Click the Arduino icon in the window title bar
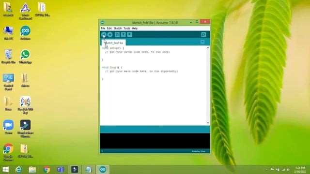Viewport: 310px width, 174px height. 102,22
